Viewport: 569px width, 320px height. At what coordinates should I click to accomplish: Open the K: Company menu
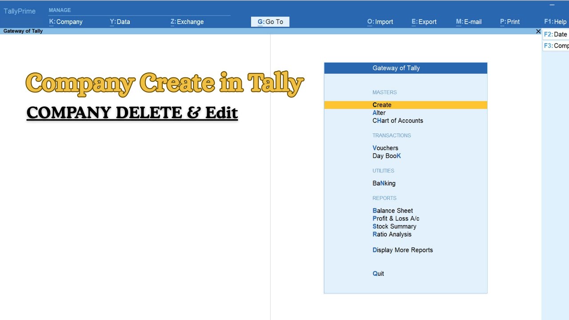point(66,21)
